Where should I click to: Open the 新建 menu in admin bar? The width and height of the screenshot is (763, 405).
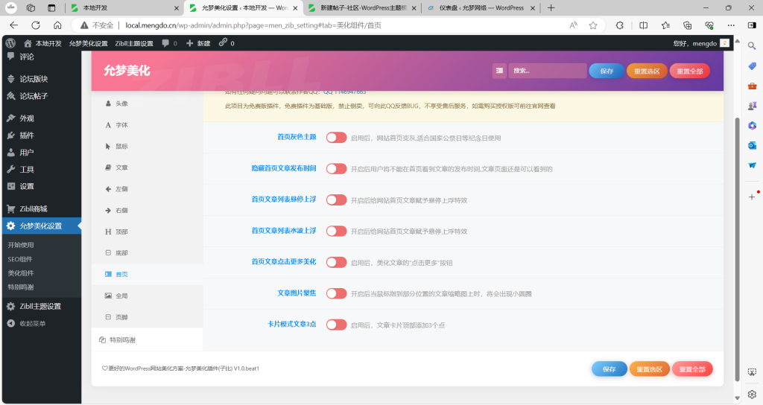tap(197, 43)
